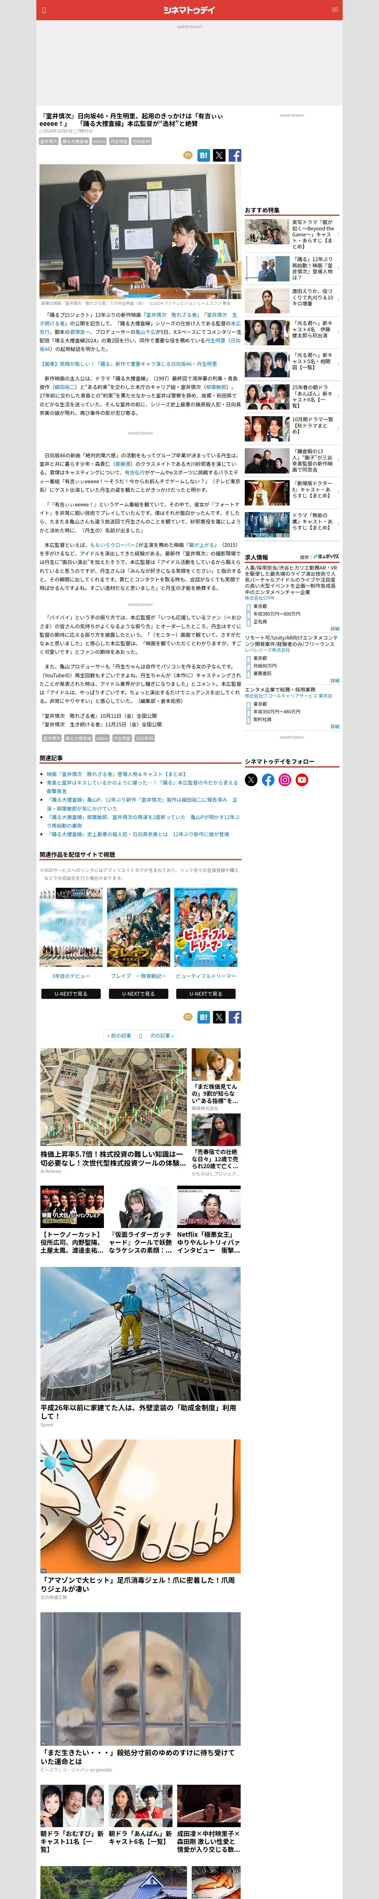Expand chevron on 「光る君へ」新キャスト4名 row
This screenshot has height=1899, width=379.
coord(338,332)
